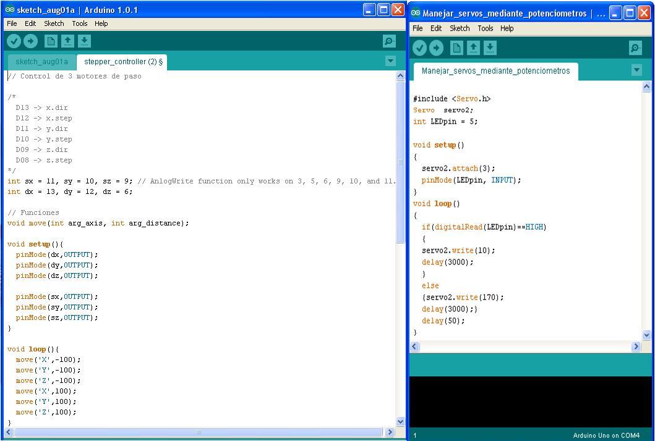This screenshot has width=655, height=441.
Task: Click the '{servo2.write(170);' line
Action: pos(463,297)
